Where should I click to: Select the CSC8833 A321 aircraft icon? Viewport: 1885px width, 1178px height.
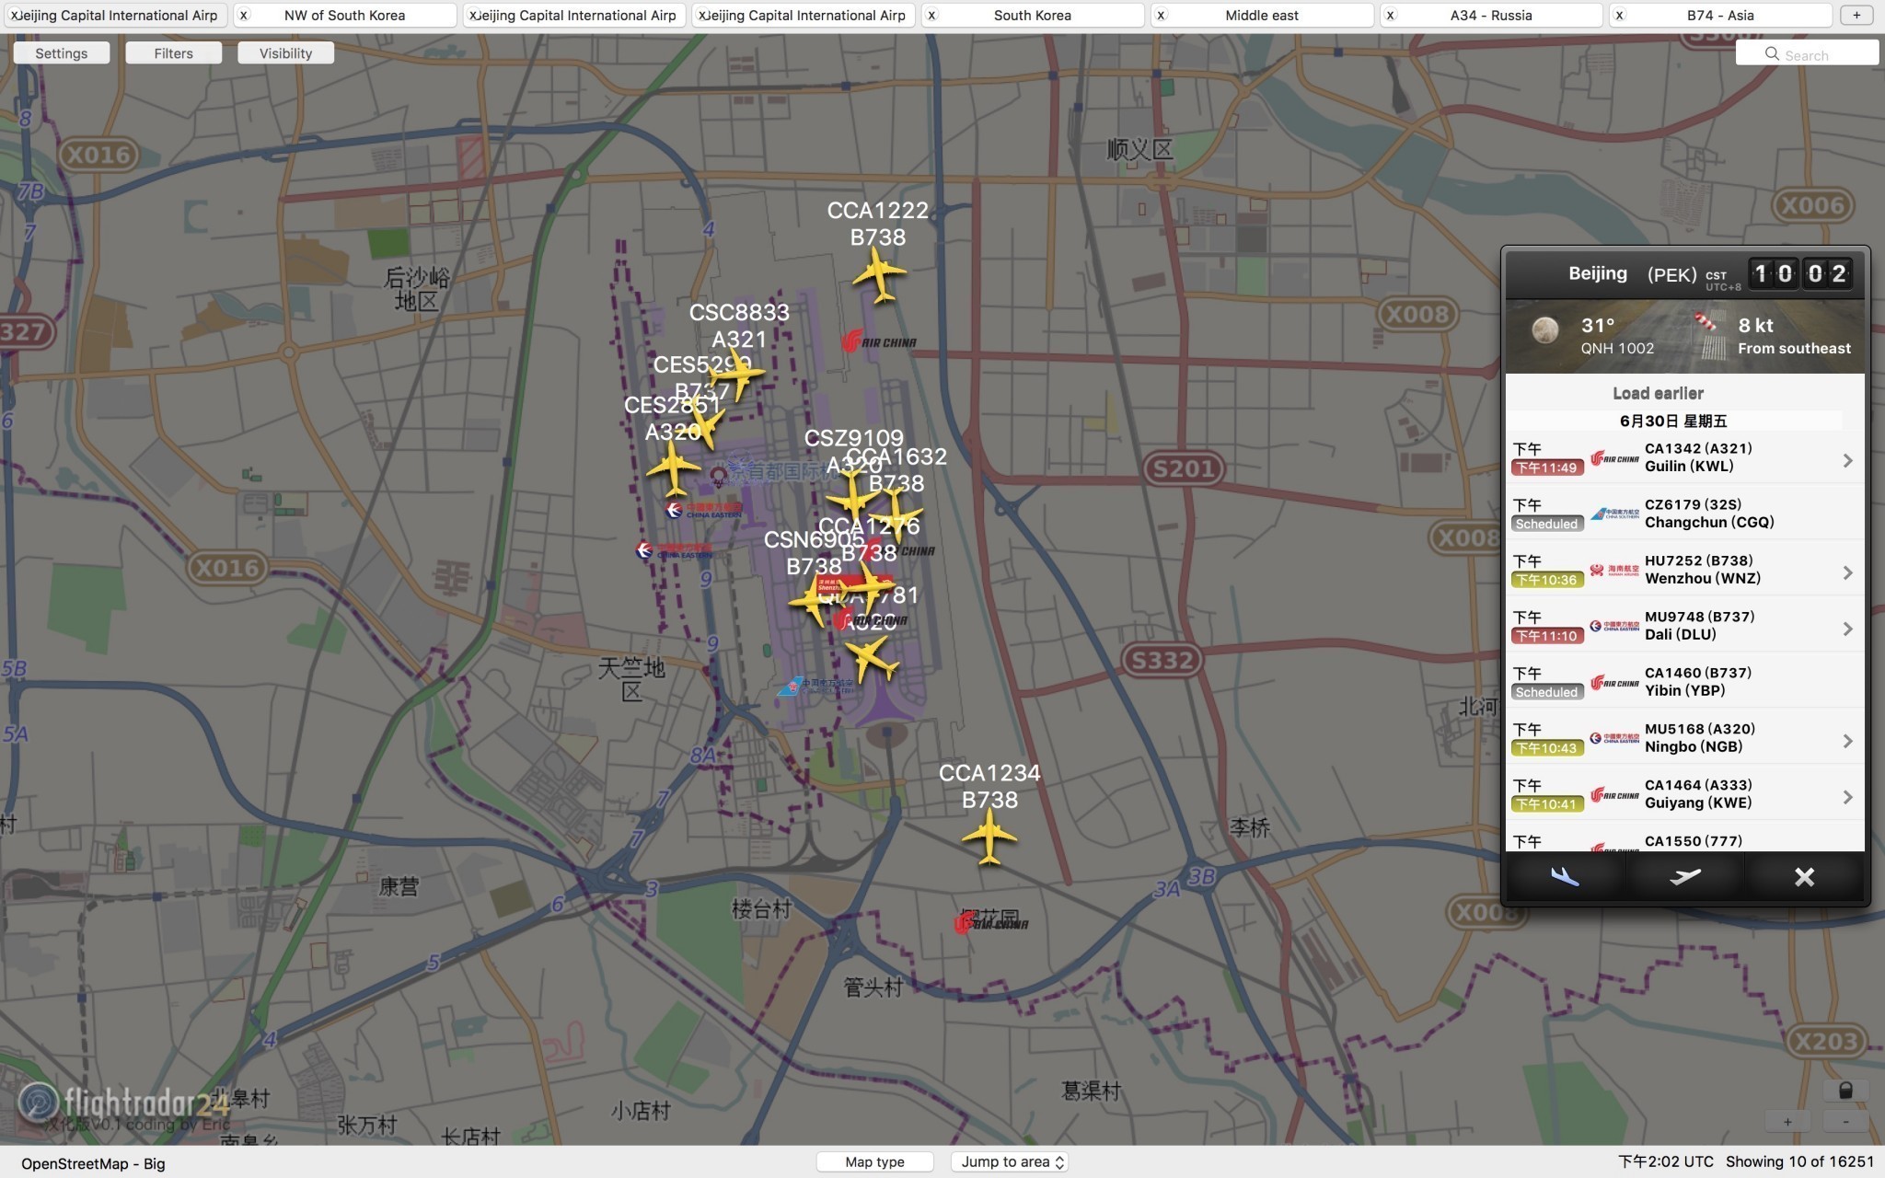(737, 373)
